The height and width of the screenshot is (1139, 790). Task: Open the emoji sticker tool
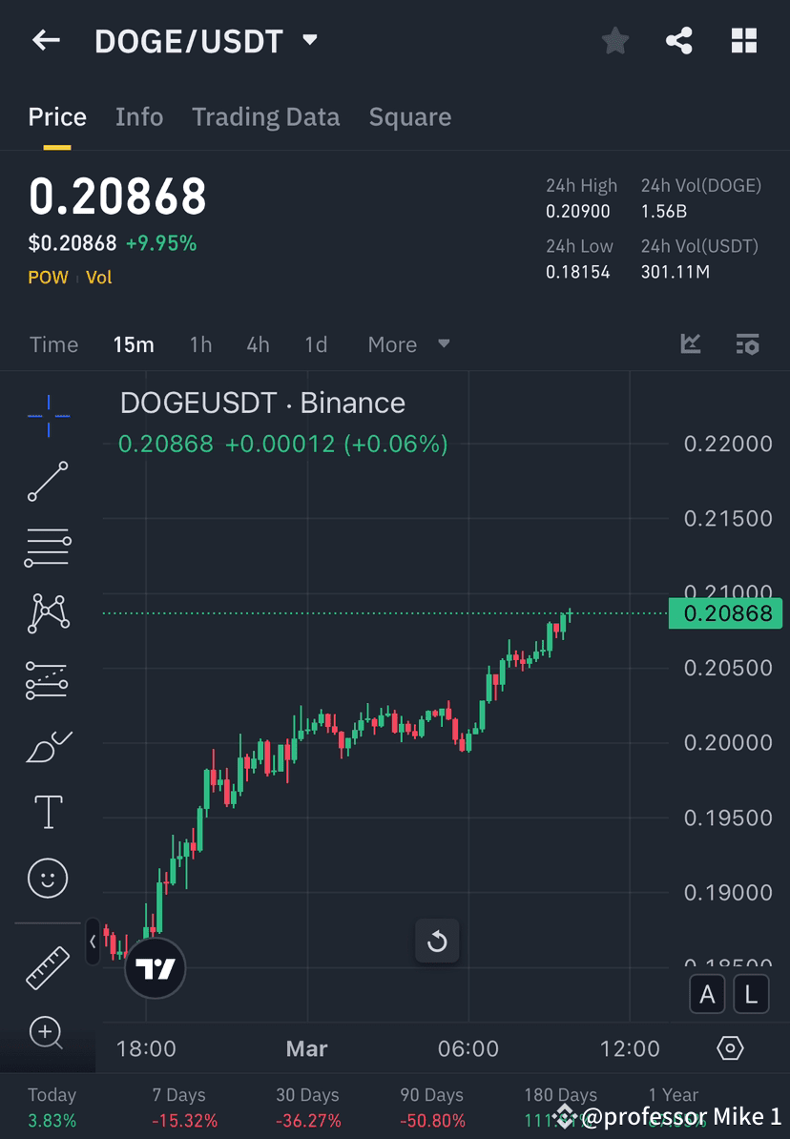tap(48, 878)
